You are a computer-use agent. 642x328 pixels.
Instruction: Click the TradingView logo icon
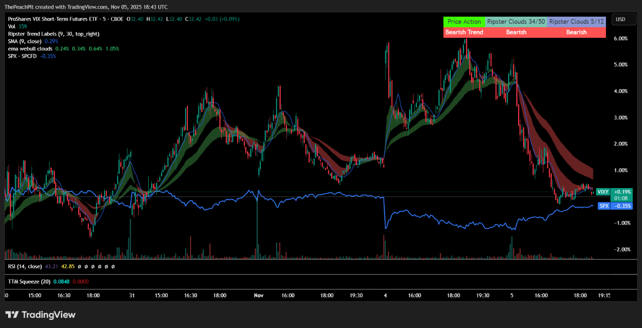[x=12, y=315]
